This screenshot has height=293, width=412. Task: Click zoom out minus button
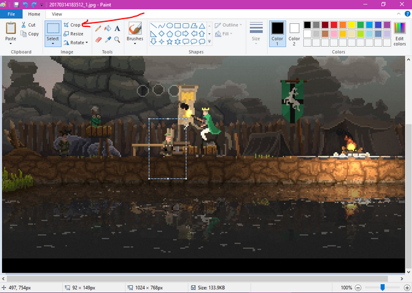pyautogui.click(x=358, y=288)
